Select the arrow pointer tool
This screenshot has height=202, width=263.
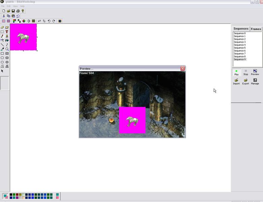[2, 71]
